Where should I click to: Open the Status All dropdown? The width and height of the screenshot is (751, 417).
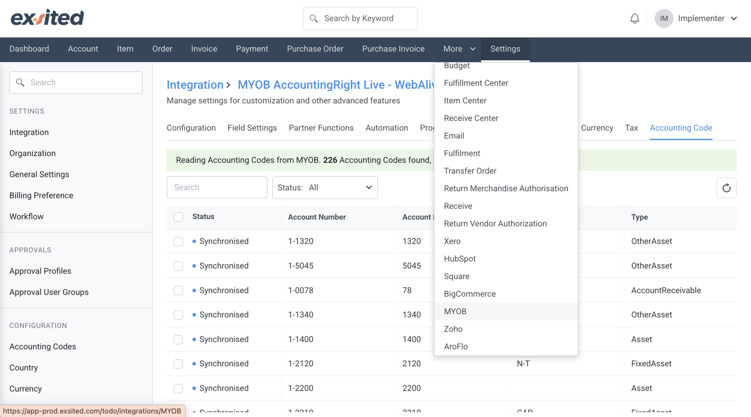pyautogui.click(x=325, y=187)
